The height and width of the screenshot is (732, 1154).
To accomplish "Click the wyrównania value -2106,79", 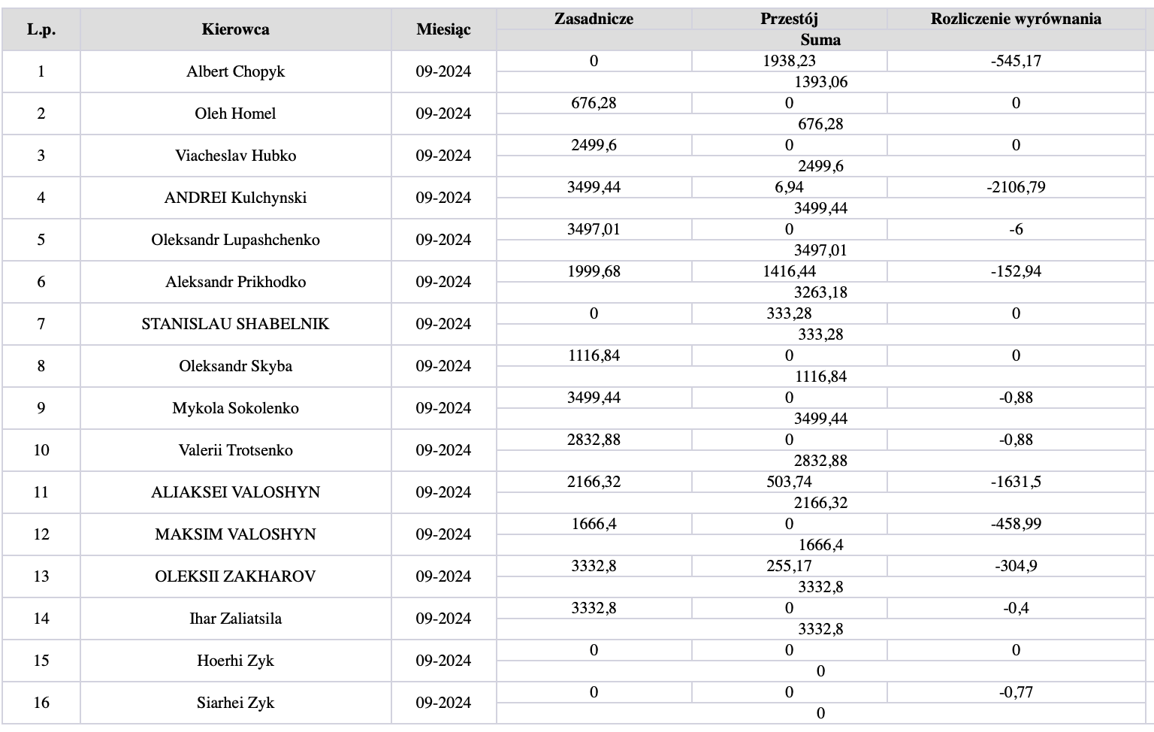I will [1016, 187].
